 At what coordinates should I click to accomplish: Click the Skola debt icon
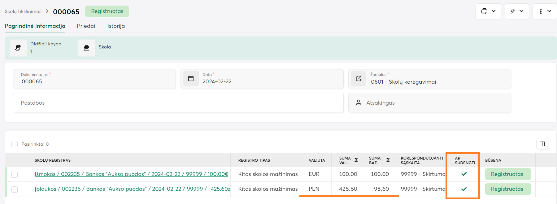(x=86, y=48)
